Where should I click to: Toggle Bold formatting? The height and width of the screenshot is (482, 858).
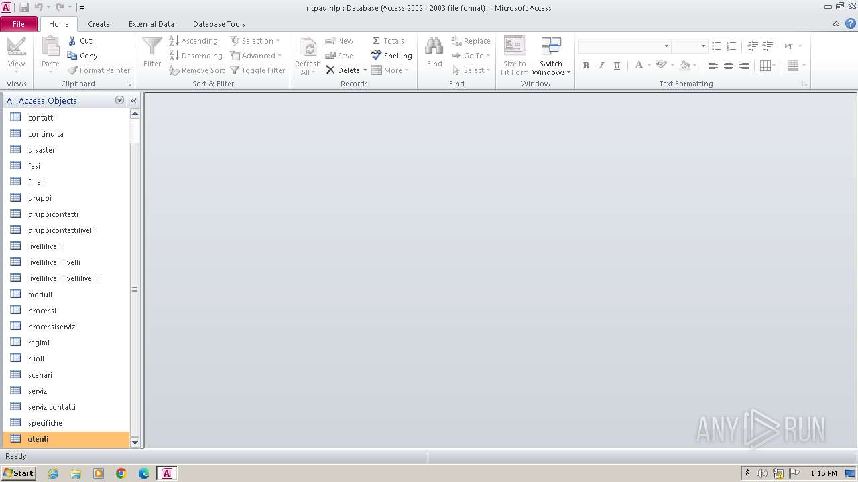pyautogui.click(x=586, y=65)
